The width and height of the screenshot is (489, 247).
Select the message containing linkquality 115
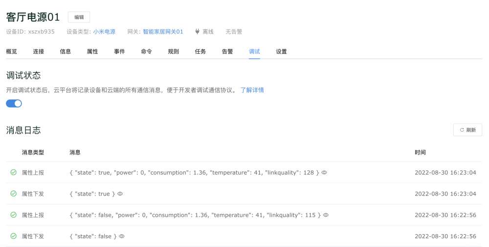point(195,215)
